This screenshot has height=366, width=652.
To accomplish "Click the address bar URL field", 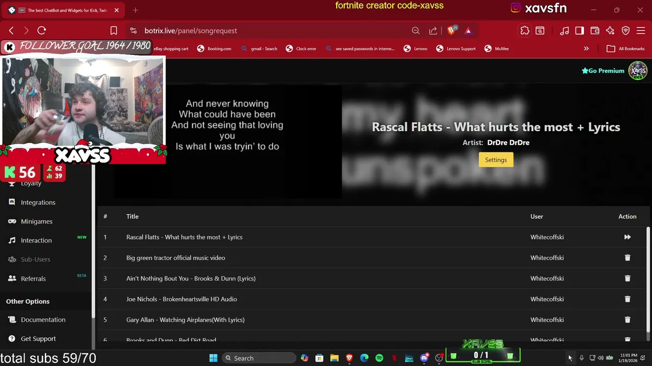I will (275, 30).
